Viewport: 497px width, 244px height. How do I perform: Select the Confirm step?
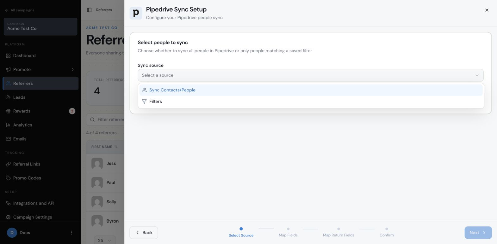[x=387, y=232]
